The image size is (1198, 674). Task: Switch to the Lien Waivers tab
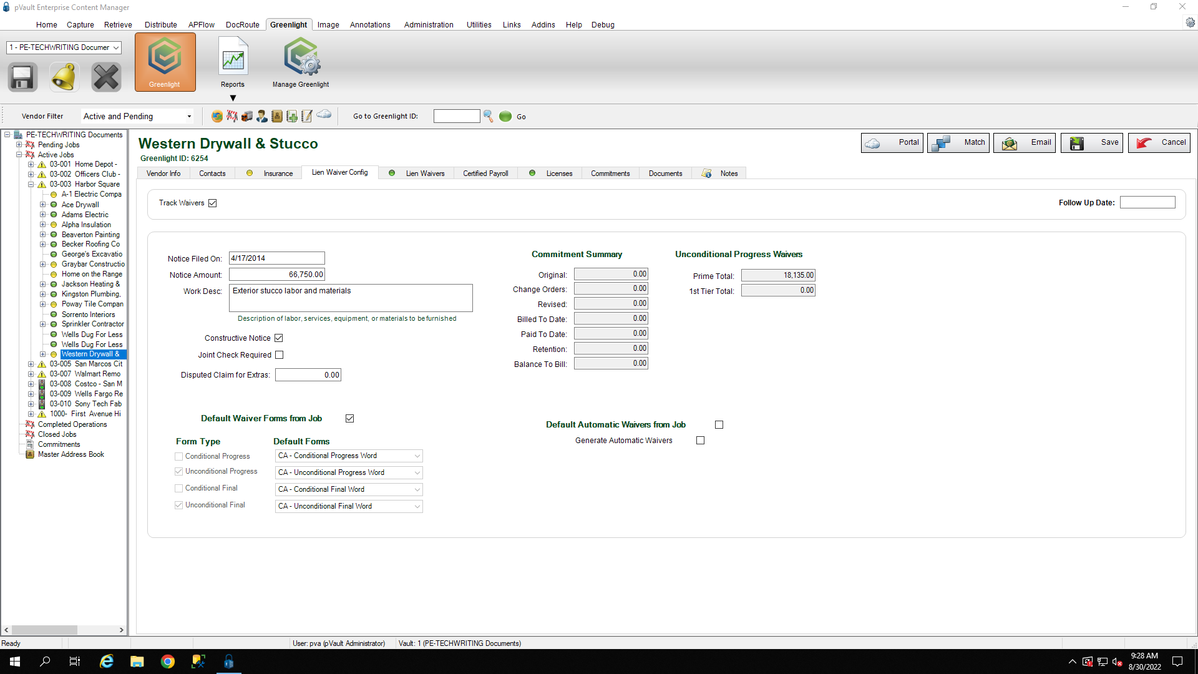click(424, 173)
